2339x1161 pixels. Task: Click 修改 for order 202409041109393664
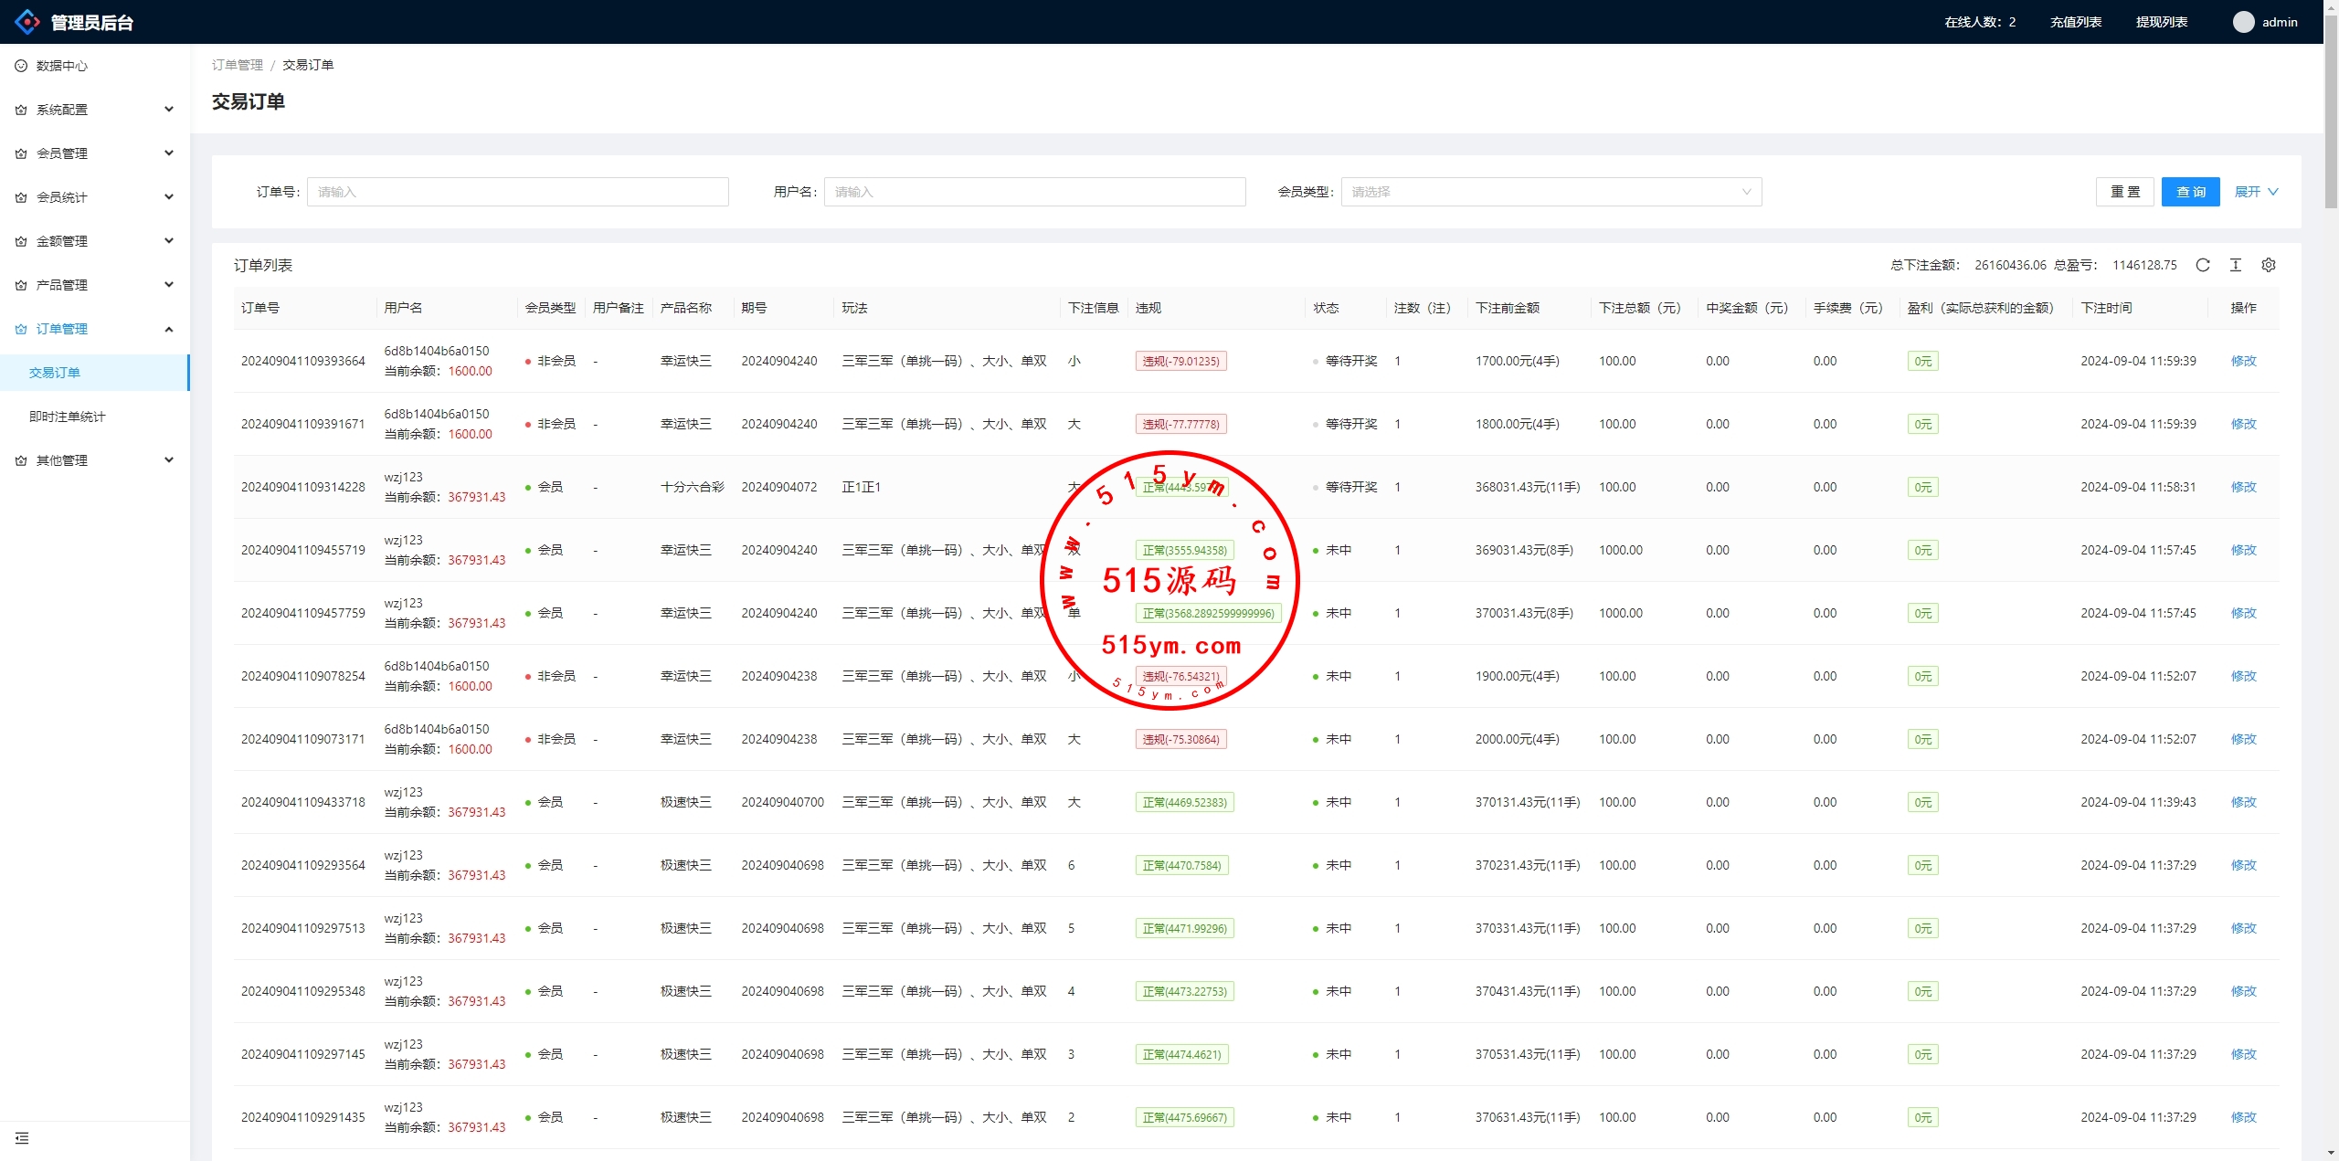(2243, 361)
